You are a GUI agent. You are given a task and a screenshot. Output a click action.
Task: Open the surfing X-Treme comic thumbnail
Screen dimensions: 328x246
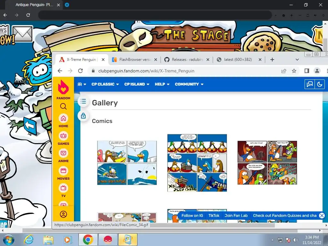127,163
